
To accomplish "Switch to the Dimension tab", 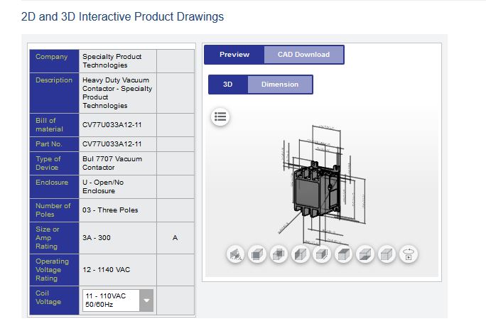I will coord(280,85).
